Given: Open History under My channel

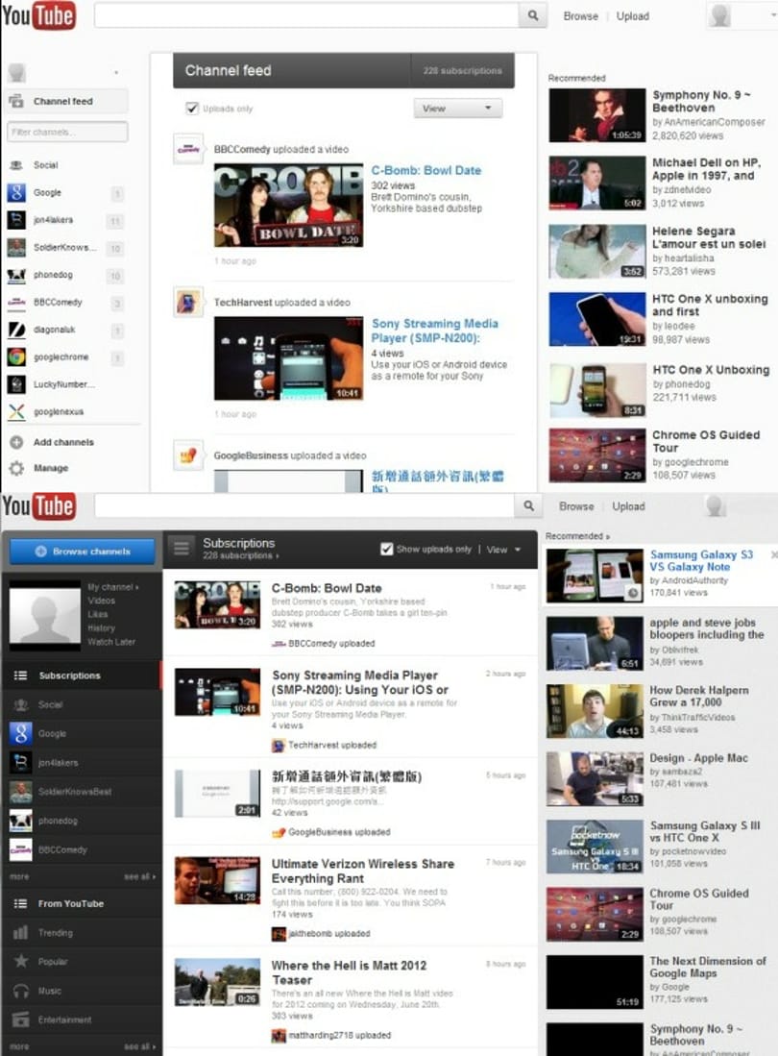Looking at the screenshot, I should pos(102,627).
